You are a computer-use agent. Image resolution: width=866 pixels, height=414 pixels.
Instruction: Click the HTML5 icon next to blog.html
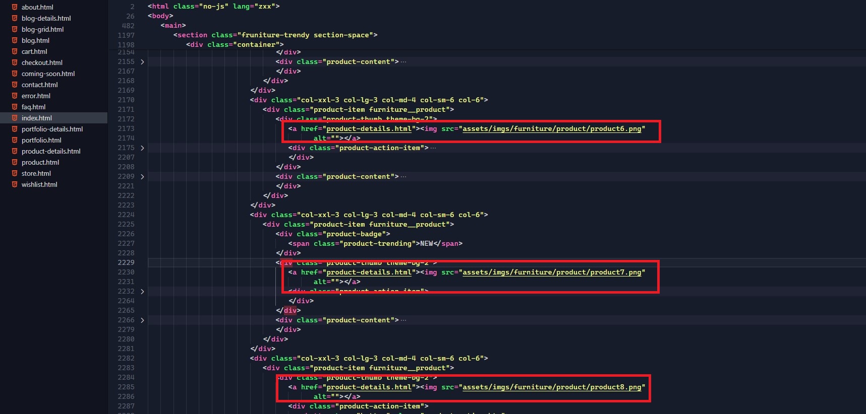click(15, 40)
